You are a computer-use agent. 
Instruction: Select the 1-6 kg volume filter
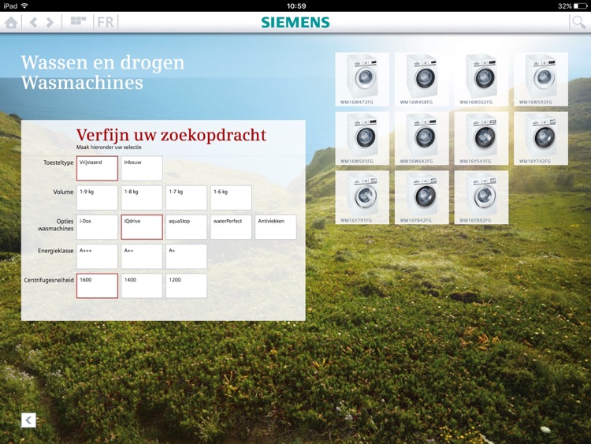coord(231,198)
